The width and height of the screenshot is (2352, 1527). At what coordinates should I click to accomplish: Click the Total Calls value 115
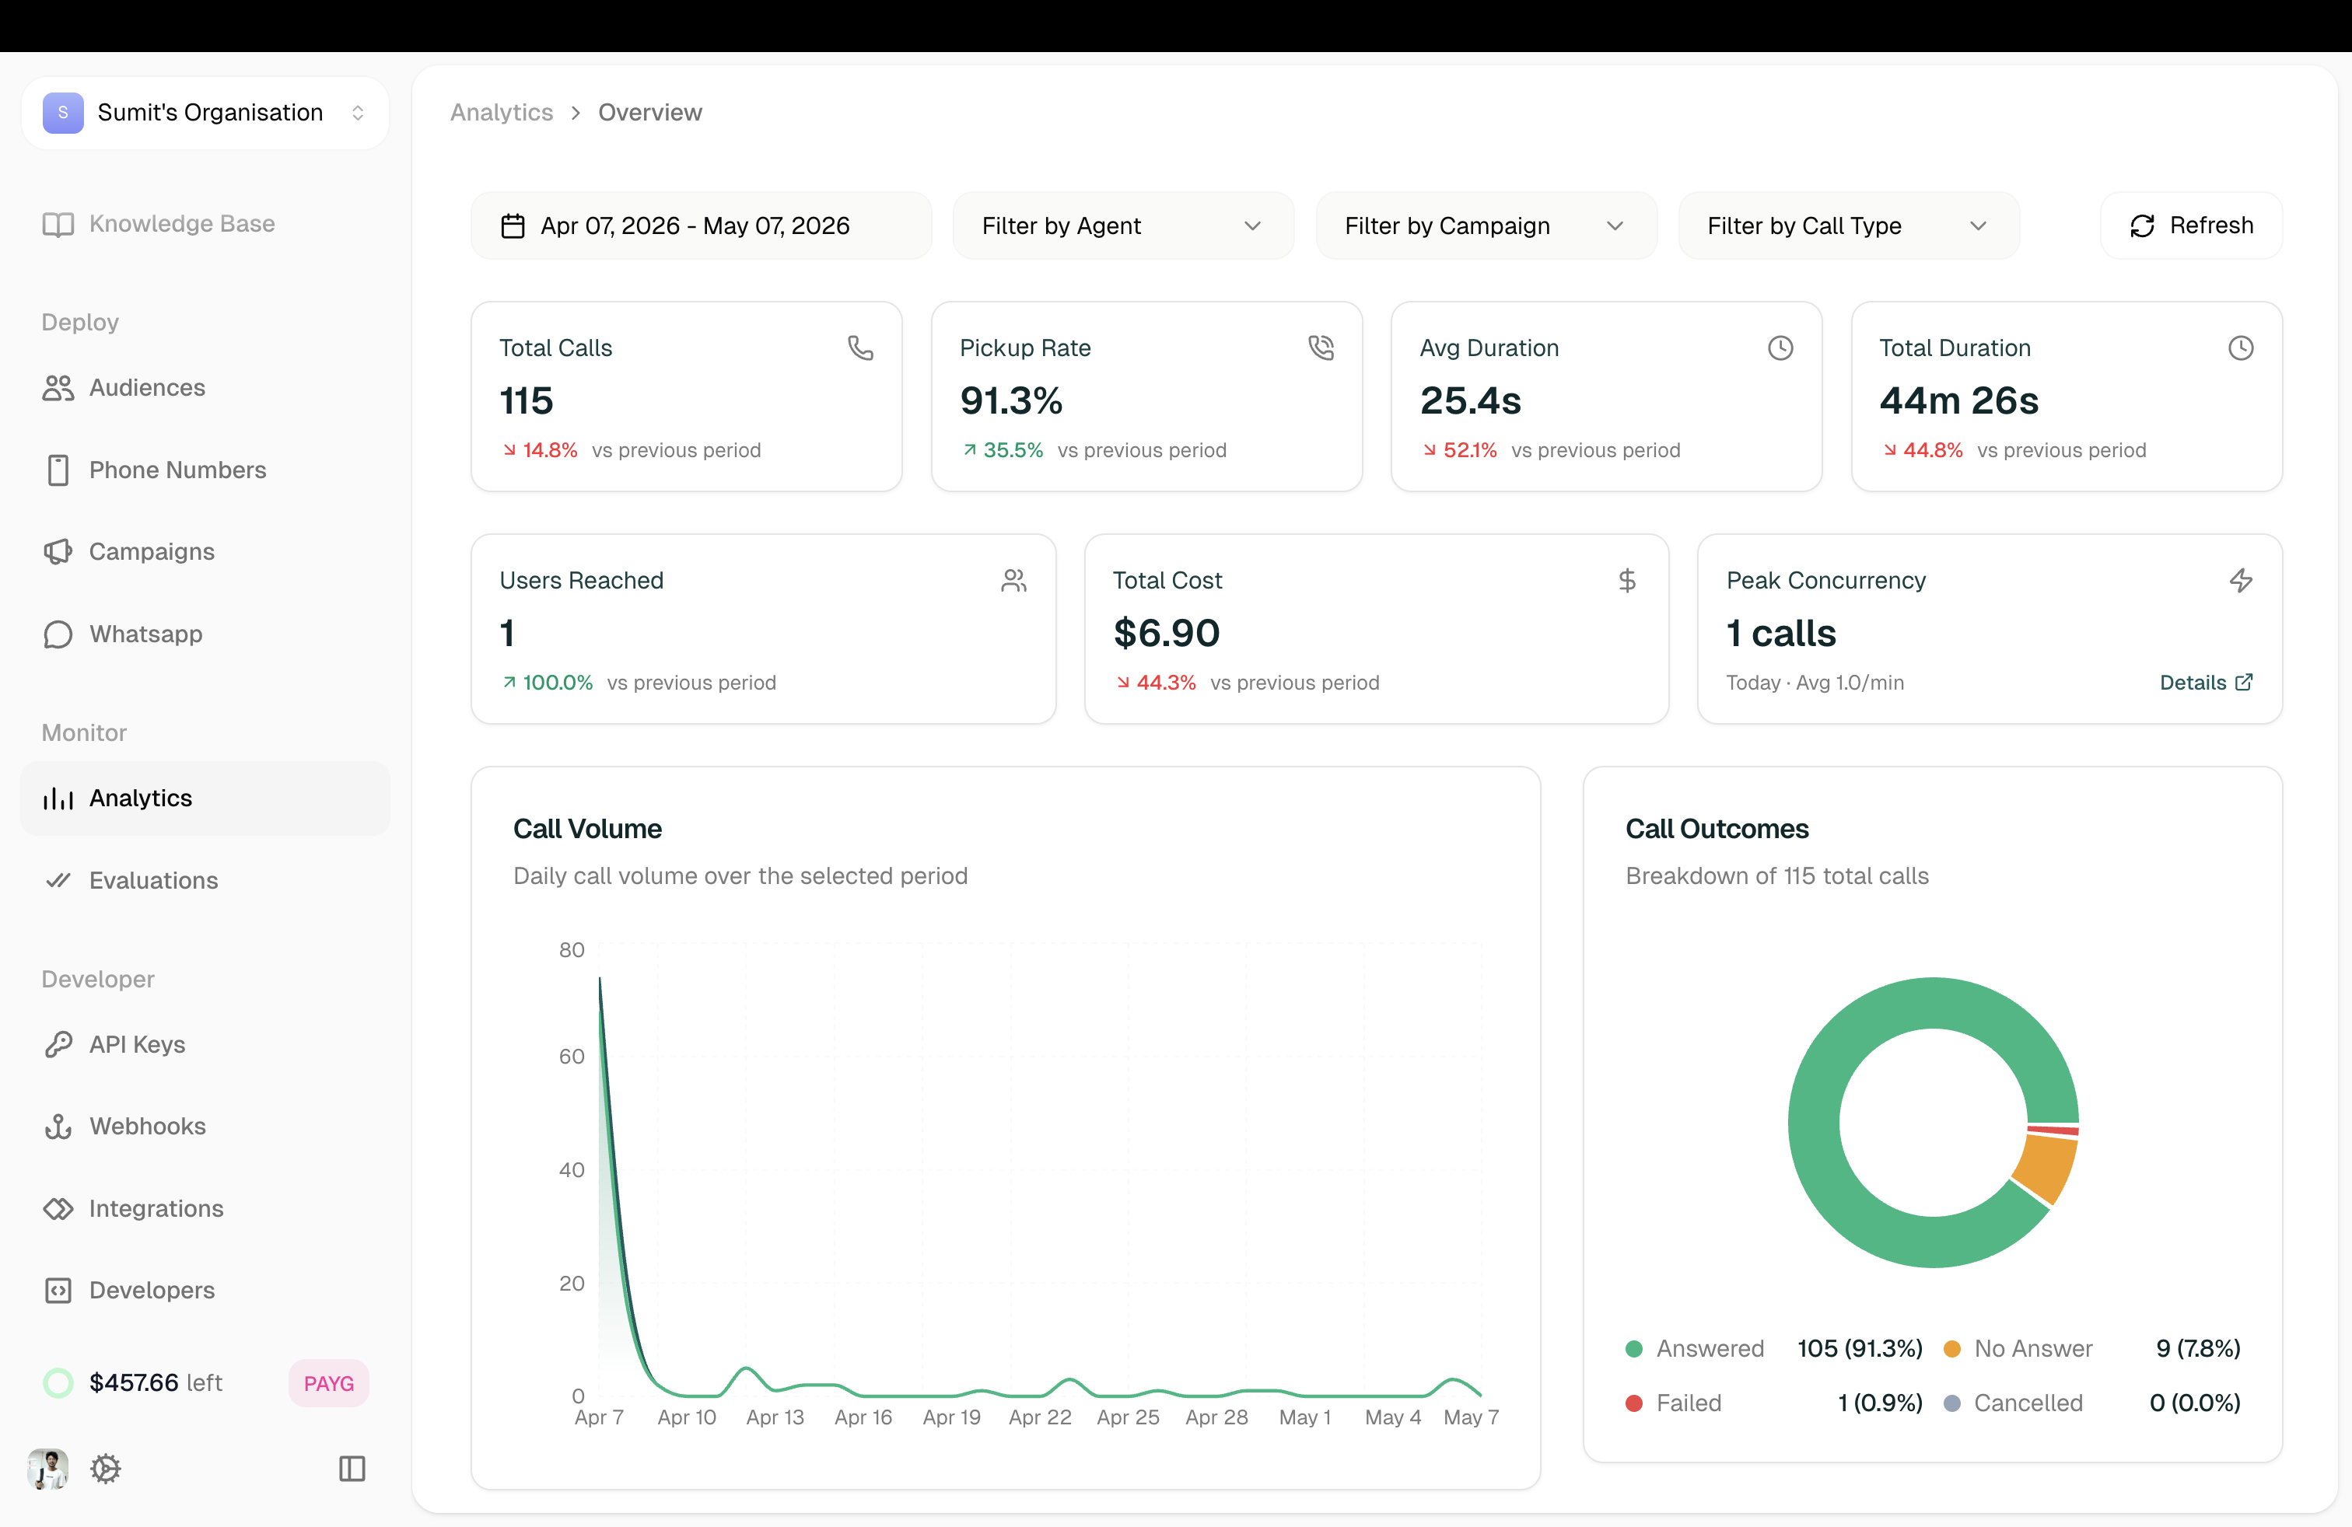pos(527,401)
